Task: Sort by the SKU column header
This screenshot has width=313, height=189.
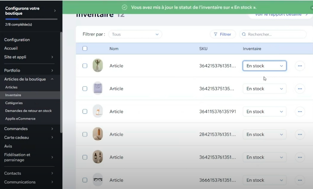Action: pos(203,49)
